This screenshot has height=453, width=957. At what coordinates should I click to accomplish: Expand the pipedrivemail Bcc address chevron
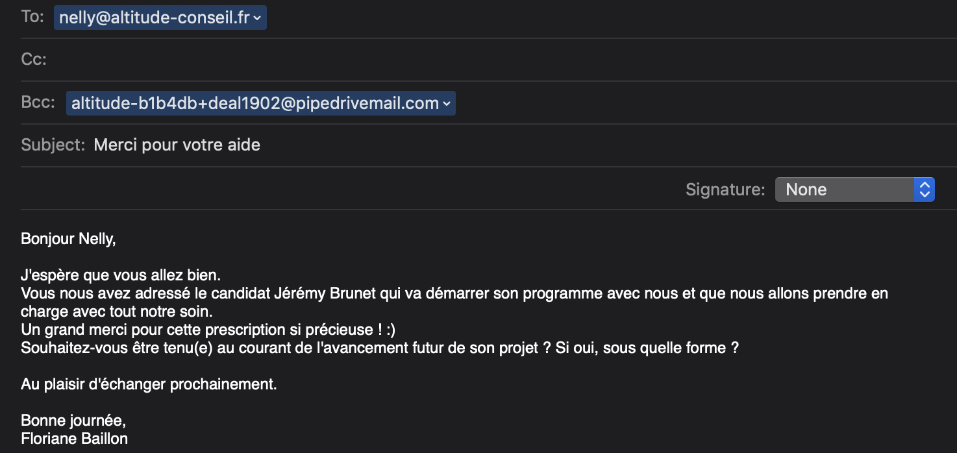click(x=447, y=103)
